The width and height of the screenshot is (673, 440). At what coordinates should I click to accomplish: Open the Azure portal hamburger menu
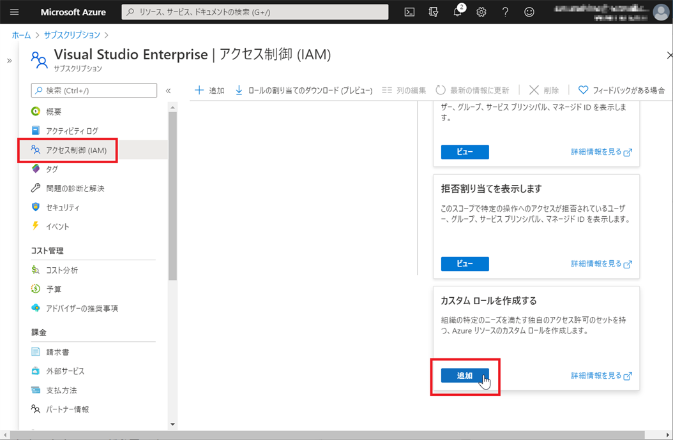coord(14,12)
